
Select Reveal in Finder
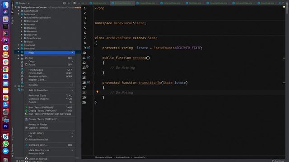pyautogui.click(x=49, y=125)
